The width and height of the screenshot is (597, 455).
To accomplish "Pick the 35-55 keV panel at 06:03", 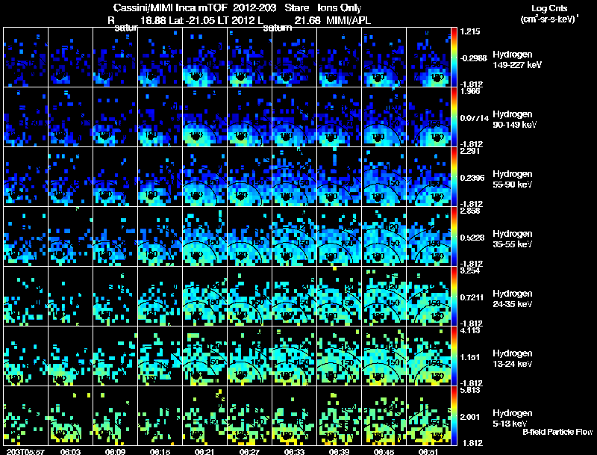I will click(70, 237).
